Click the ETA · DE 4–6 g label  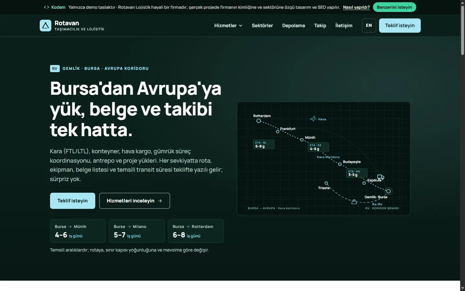point(318,147)
